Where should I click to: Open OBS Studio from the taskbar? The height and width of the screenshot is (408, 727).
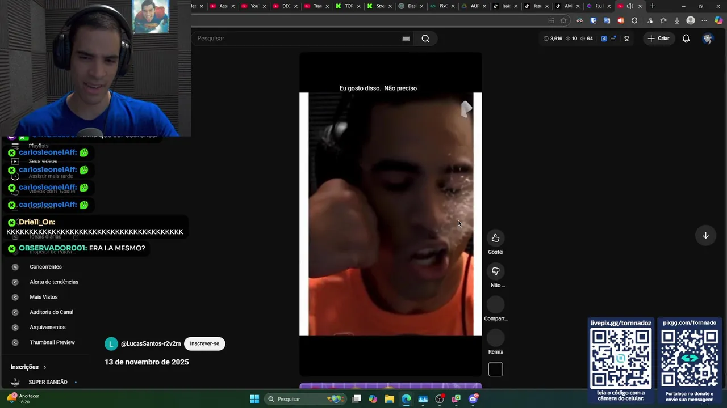point(440,399)
